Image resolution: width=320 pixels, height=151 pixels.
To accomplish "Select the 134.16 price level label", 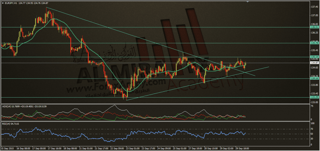I will coord(314,78).
